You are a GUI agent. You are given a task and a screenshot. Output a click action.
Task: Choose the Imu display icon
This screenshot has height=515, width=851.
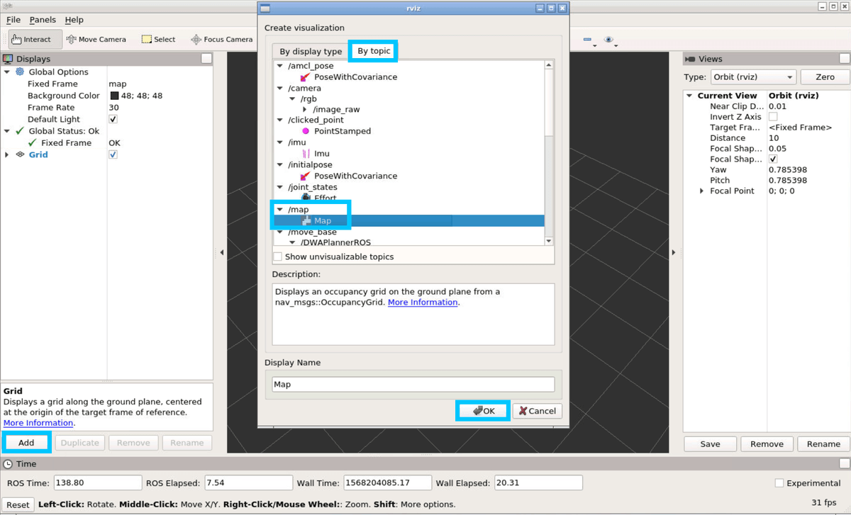[305, 153]
